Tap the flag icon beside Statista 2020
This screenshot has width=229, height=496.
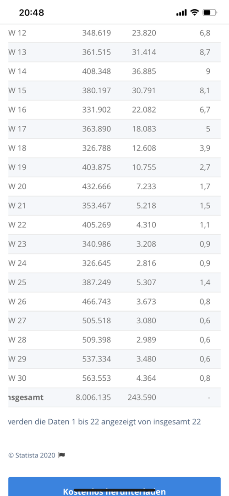[x=61, y=456]
